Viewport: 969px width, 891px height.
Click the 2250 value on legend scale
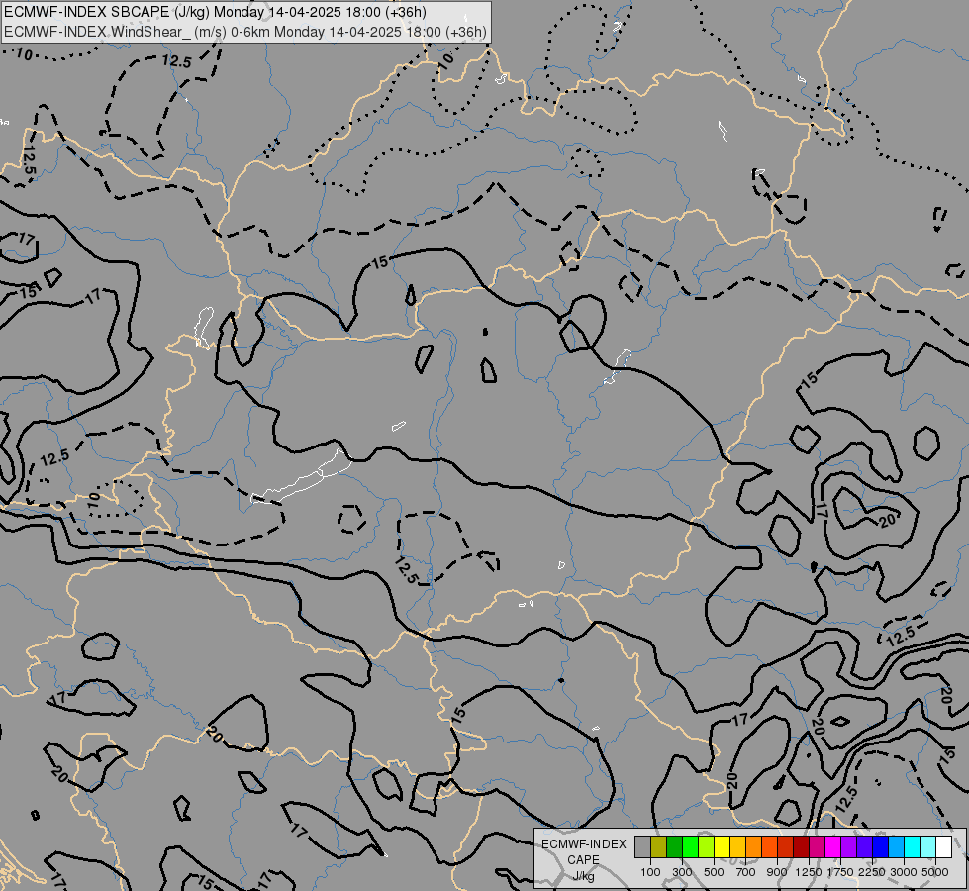(872, 872)
